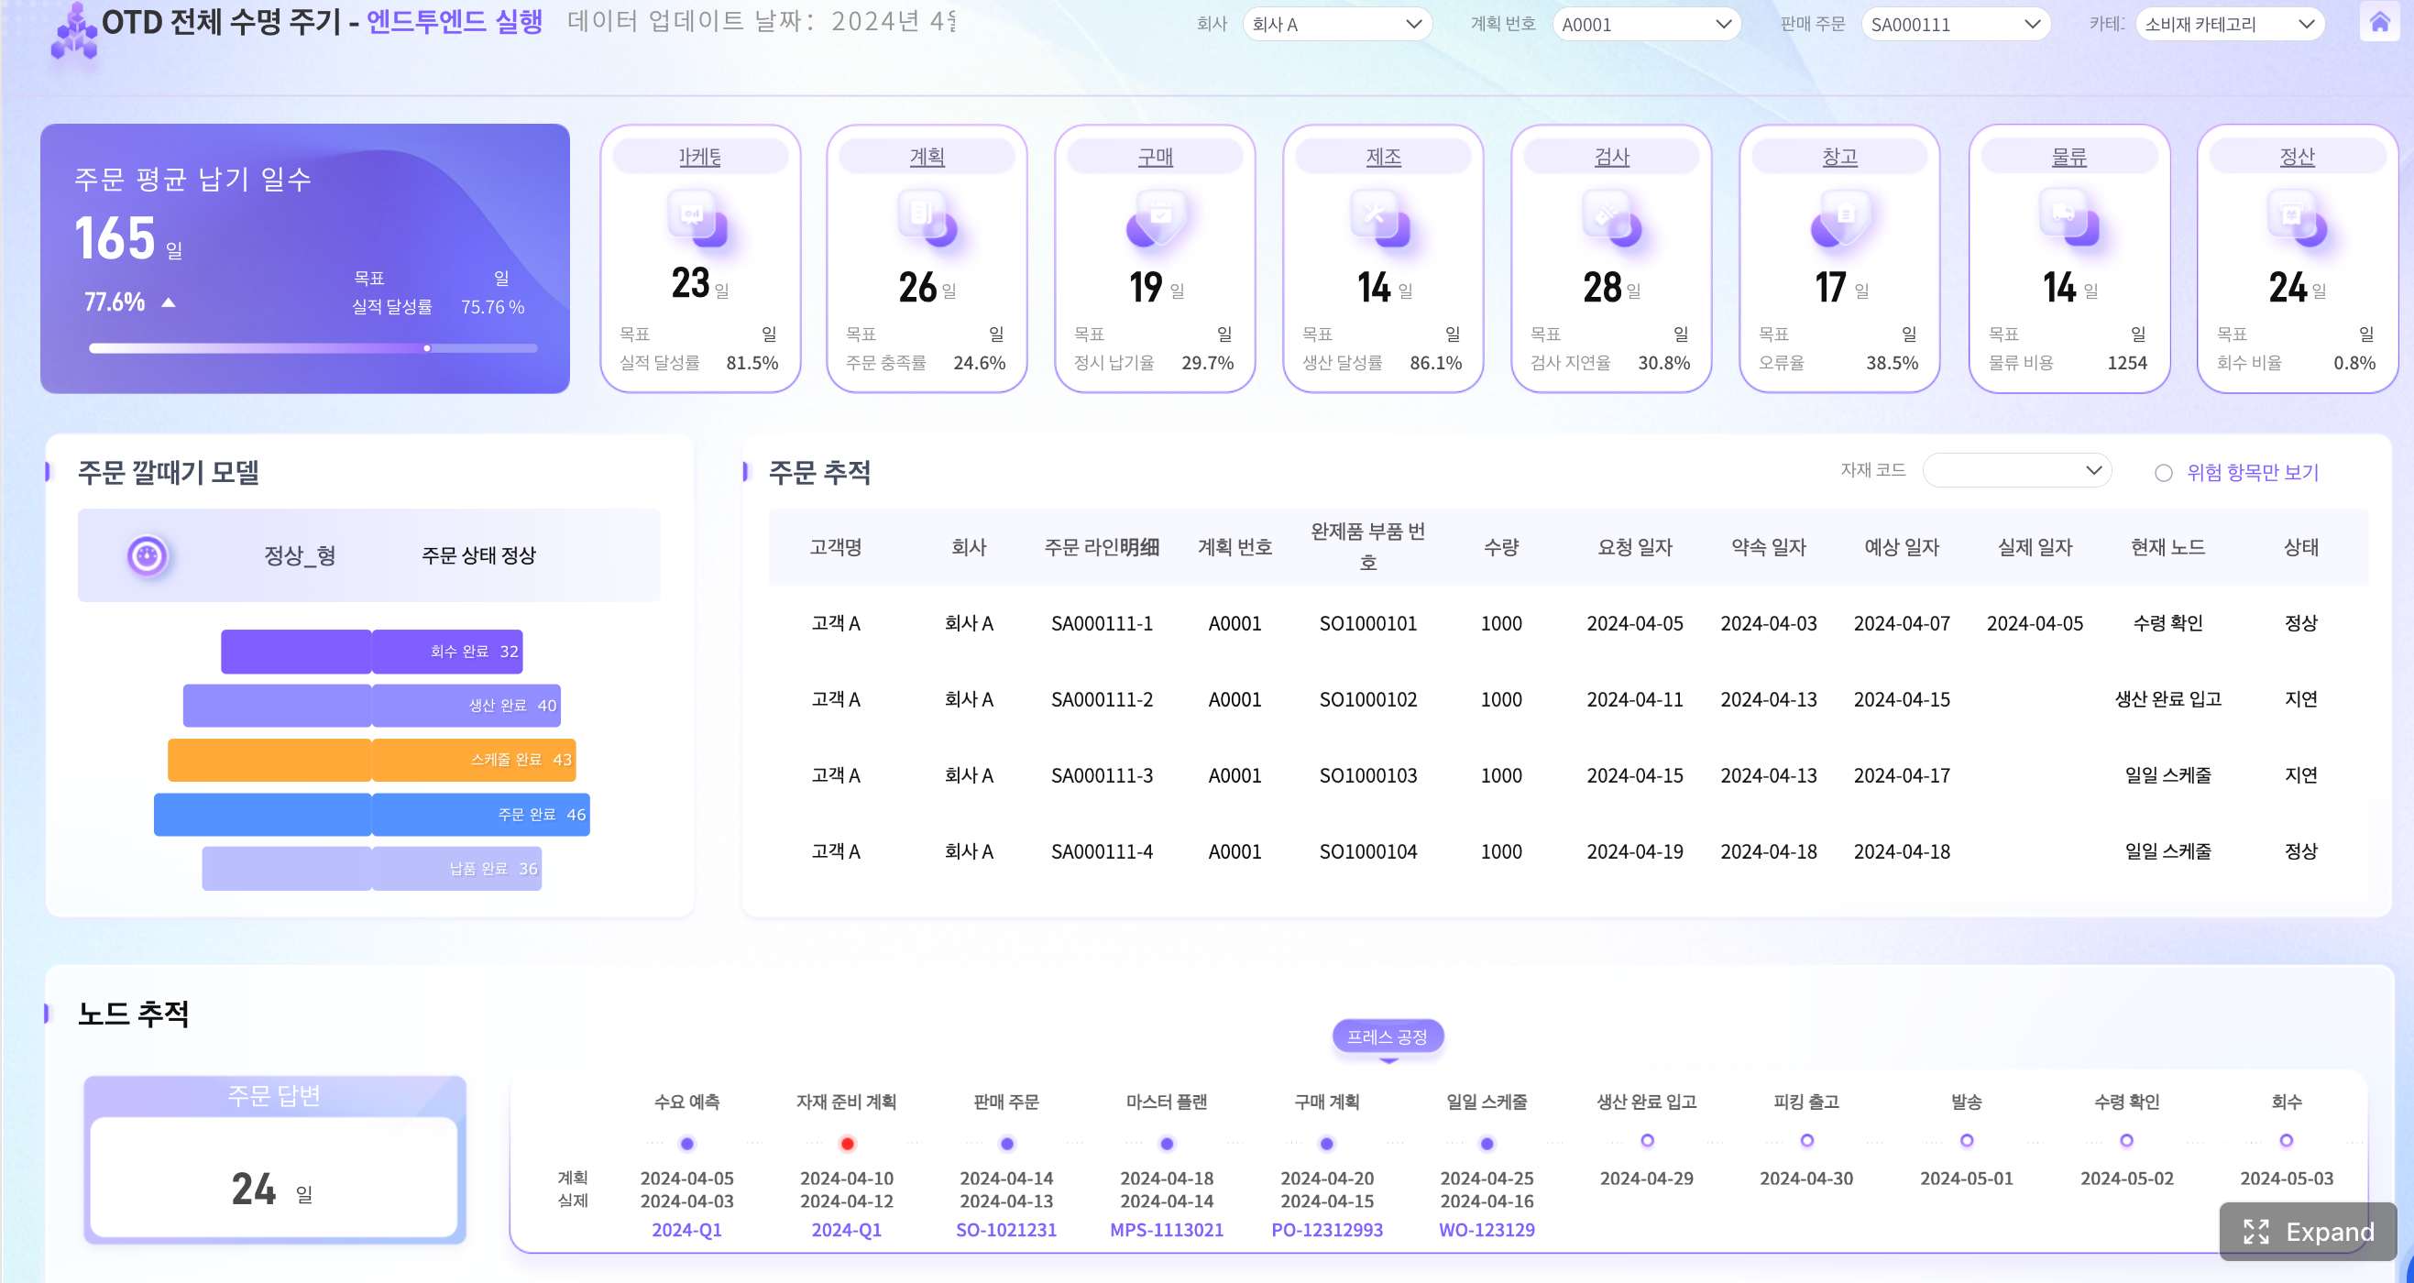The height and width of the screenshot is (1283, 2414).
Task: Toggle the 위험 항목만 보기 radio button
Action: point(2163,473)
